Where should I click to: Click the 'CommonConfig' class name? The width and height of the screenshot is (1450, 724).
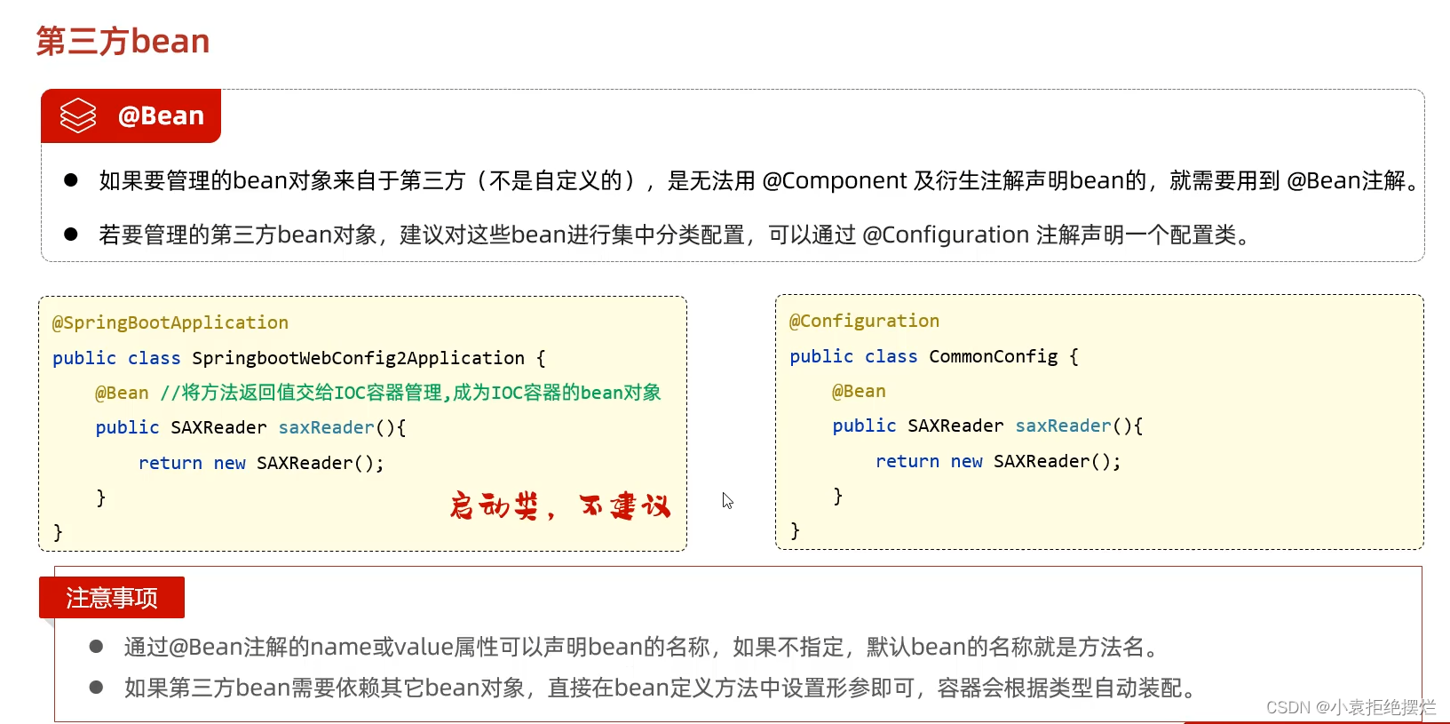pos(994,356)
